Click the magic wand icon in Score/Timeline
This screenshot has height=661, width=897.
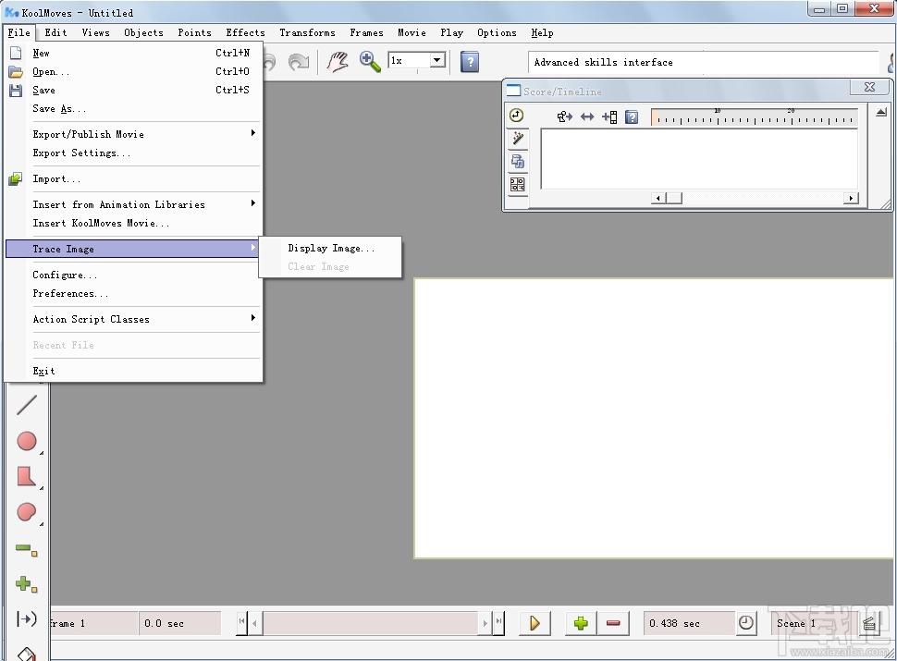point(517,138)
